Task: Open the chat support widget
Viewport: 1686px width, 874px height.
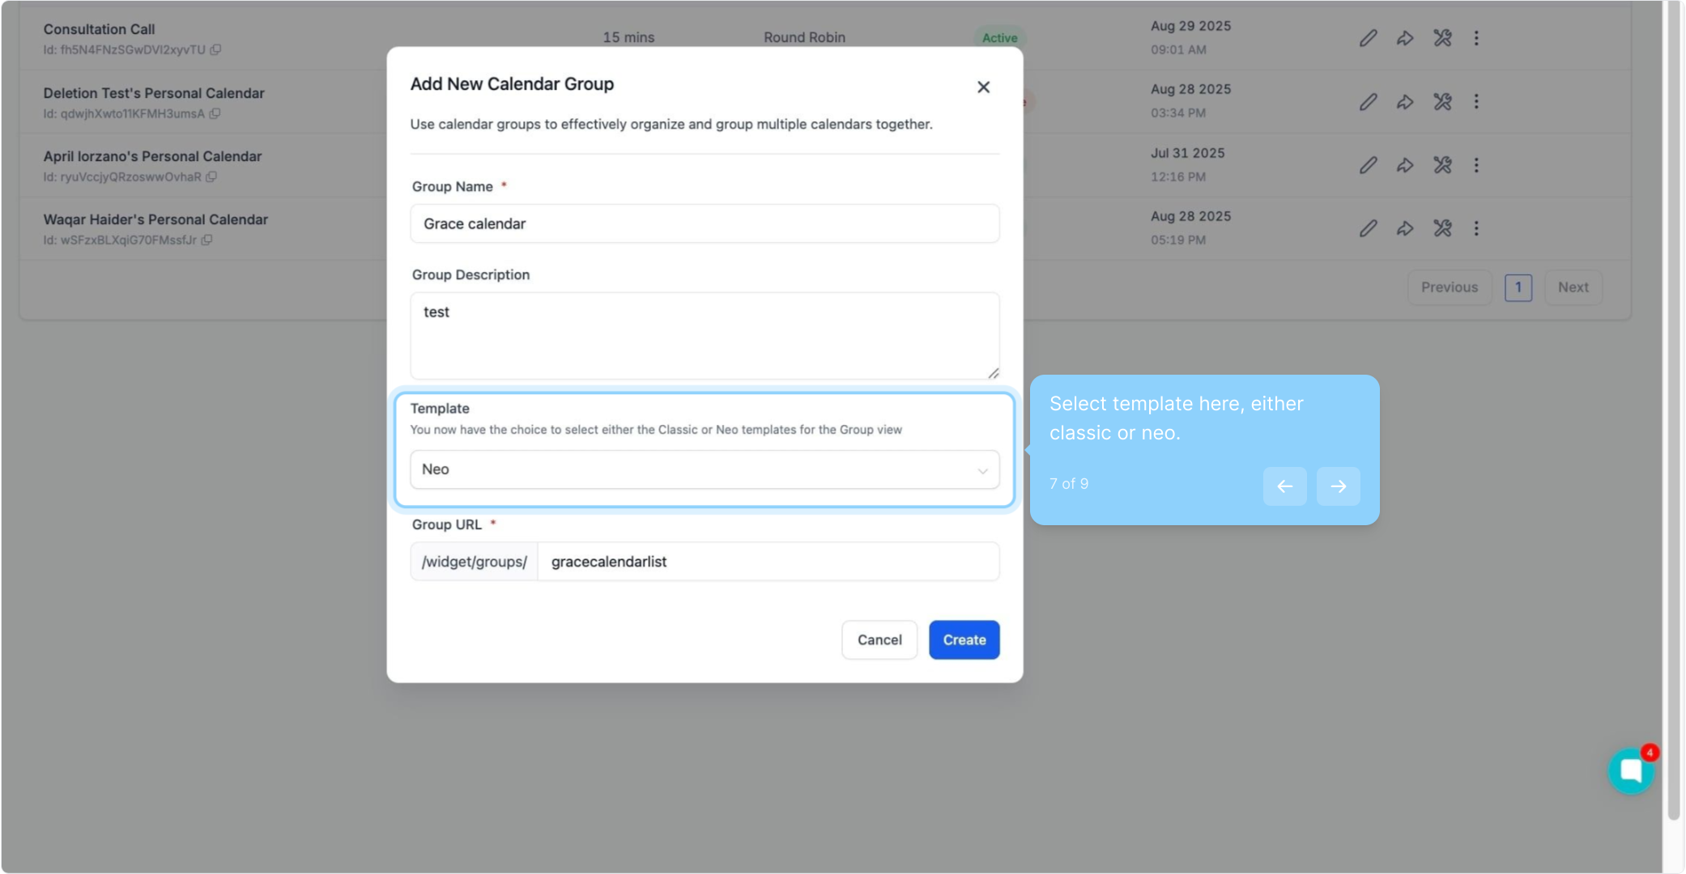Action: [1630, 770]
